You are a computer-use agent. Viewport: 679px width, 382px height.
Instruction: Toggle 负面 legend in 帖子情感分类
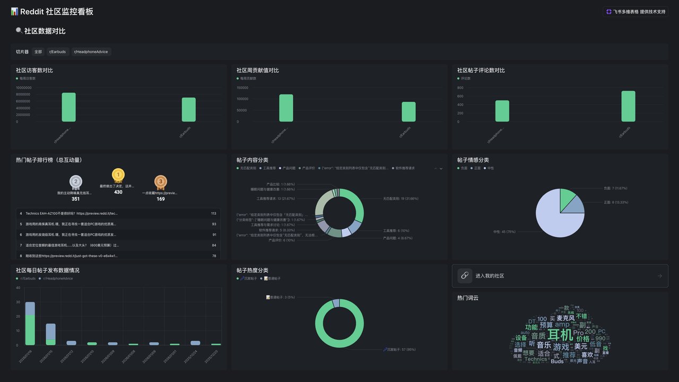pos(463,168)
